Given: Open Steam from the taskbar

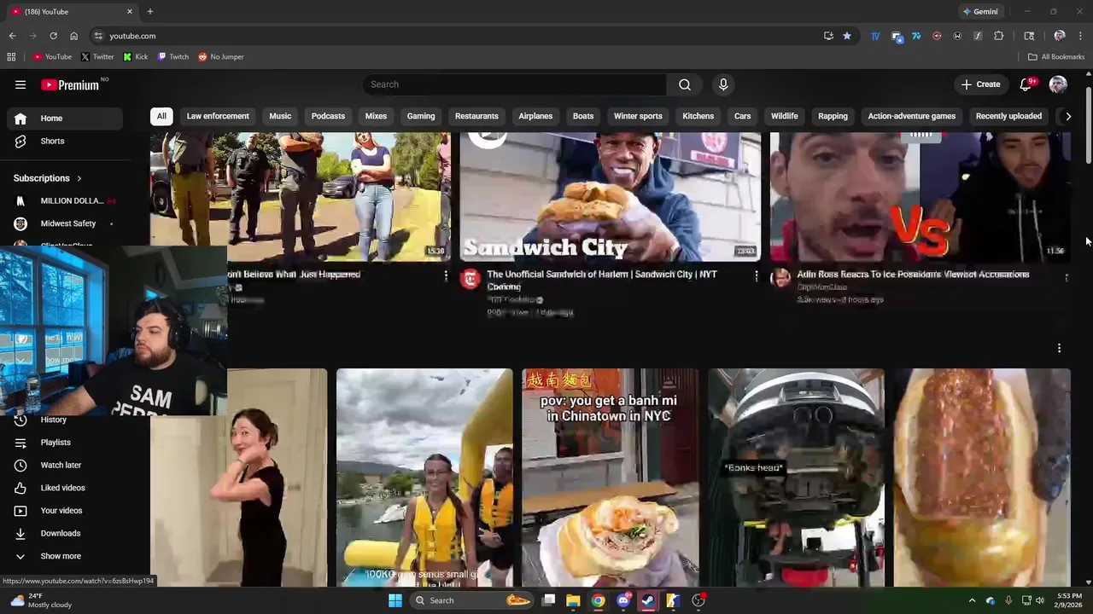Looking at the screenshot, I should tap(648, 600).
